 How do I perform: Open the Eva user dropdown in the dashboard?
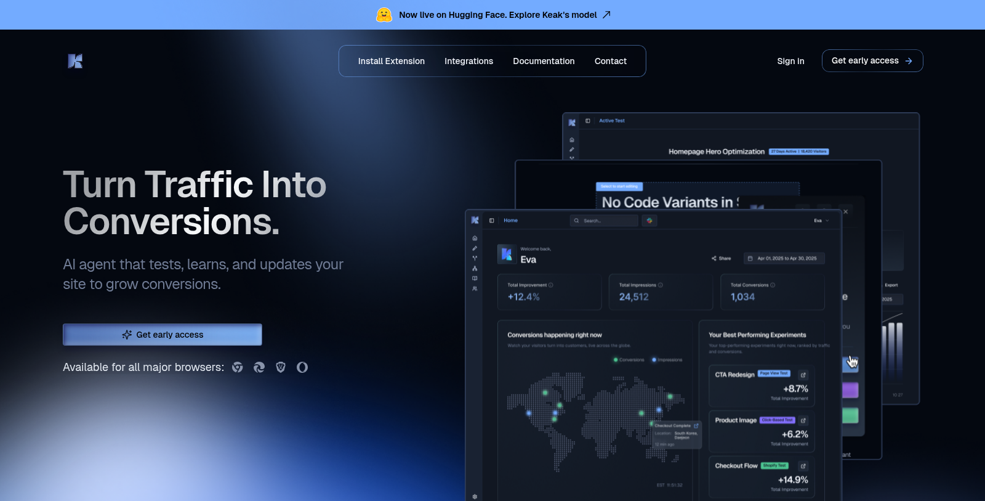pos(821,220)
